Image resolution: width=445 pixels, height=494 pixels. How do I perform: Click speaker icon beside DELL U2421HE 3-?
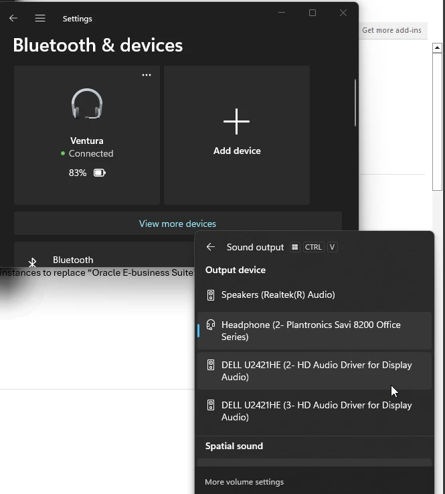(x=211, y=405)
